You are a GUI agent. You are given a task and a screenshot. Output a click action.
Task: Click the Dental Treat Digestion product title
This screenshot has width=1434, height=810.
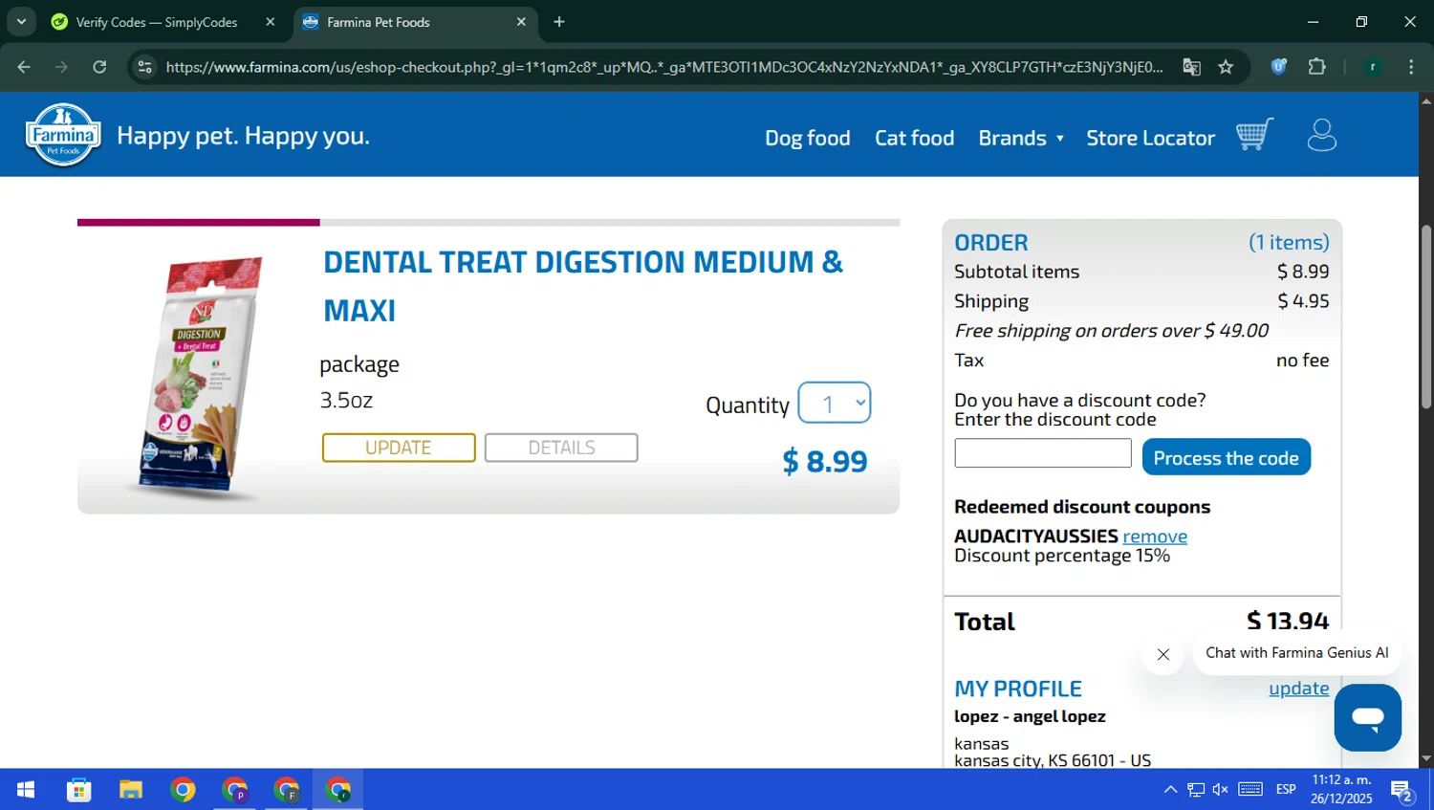click(583, 285)
